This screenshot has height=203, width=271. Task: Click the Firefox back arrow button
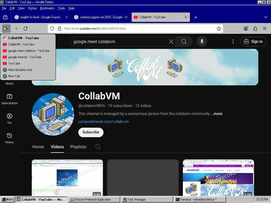click(6, 29)
